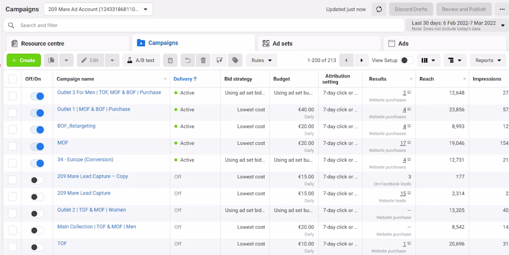Click the 1-200 of 213 pagination text

click(x=322, y=60)
